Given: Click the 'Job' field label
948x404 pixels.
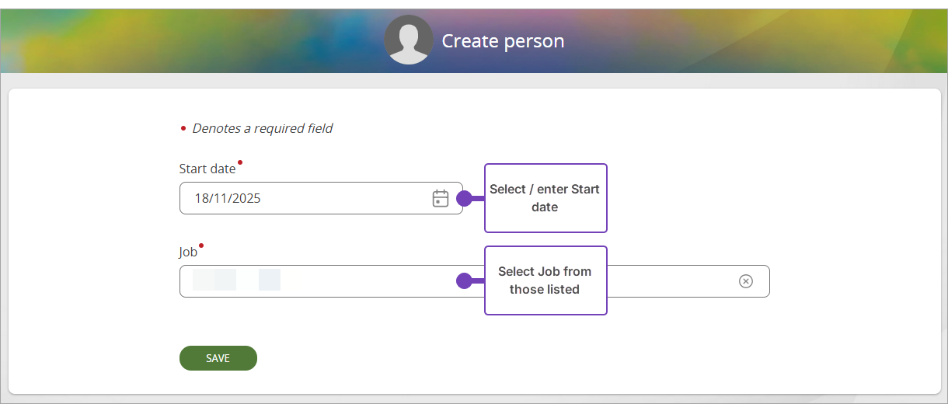Looking at the screenshot, I should [x=188, y=252].
